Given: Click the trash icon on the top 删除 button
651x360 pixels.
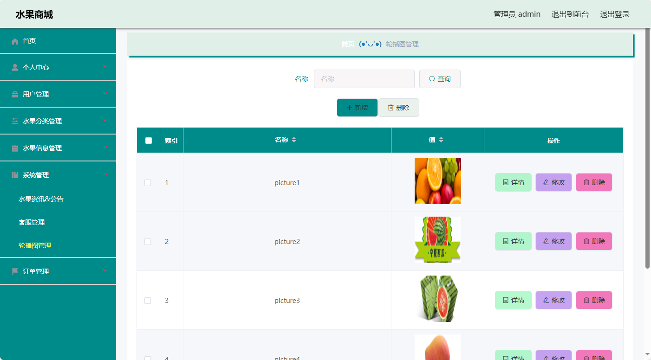Looking at the screenshot, I should click(x=391, y=107).
